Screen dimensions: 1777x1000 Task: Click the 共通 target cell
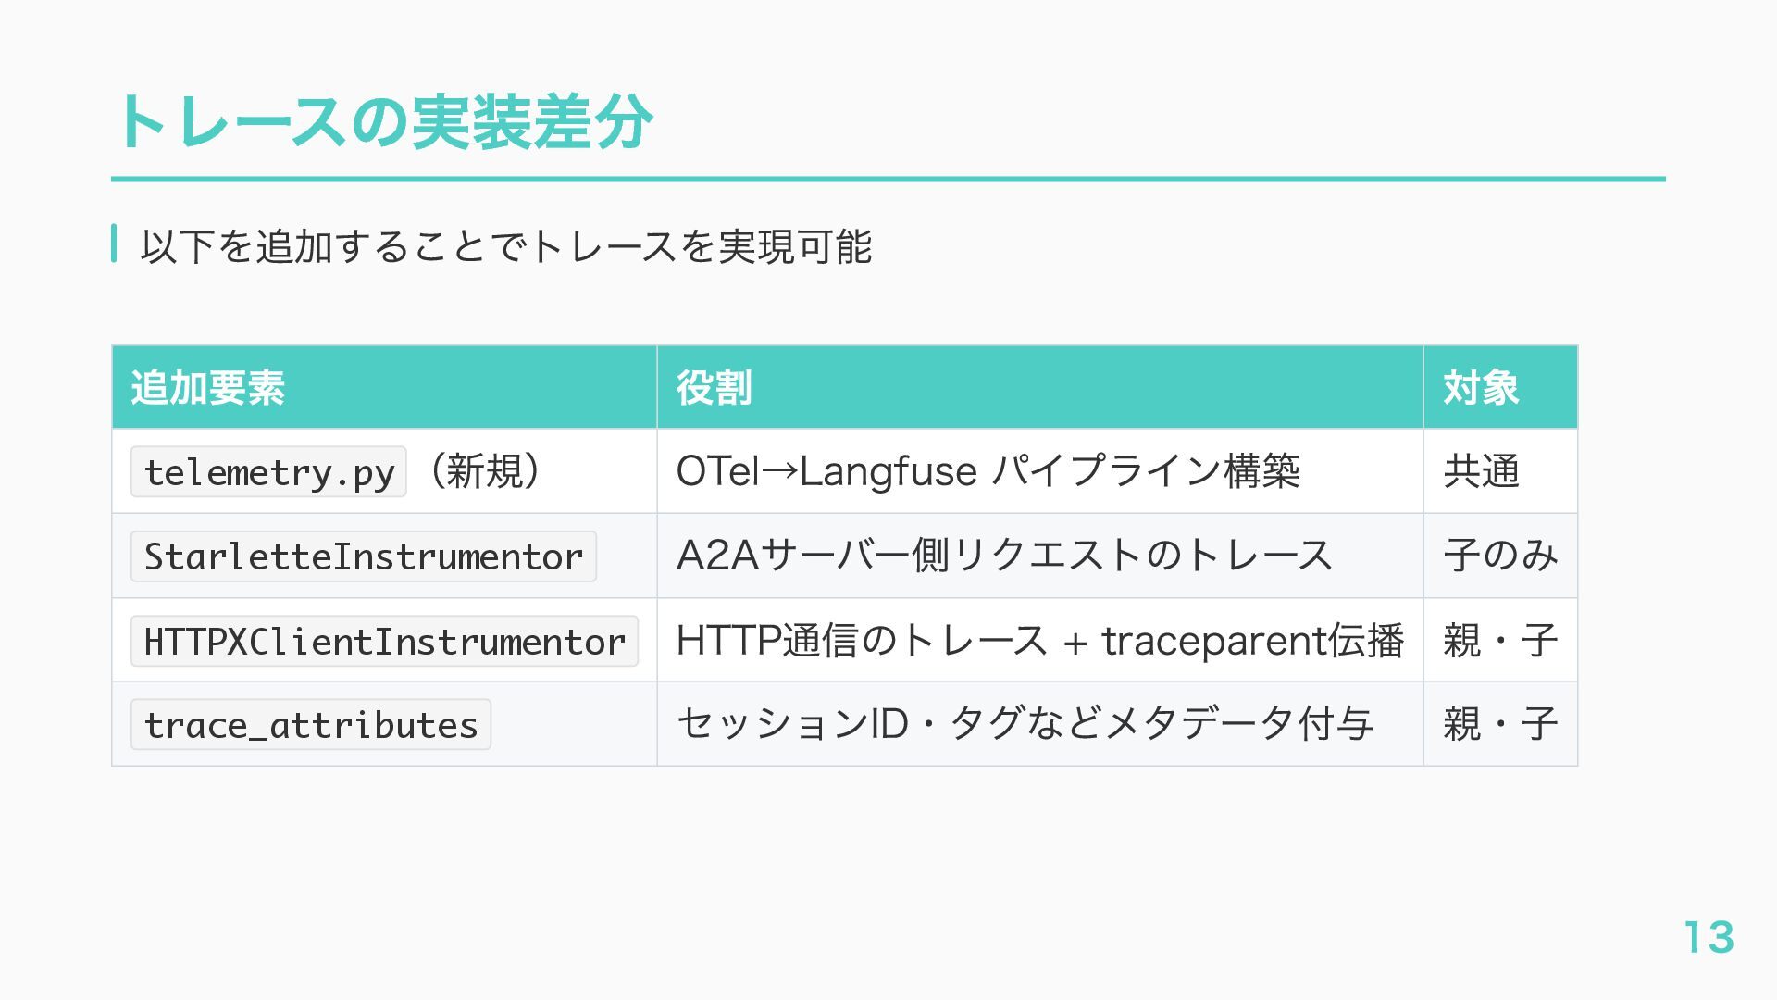point(1500,471)
